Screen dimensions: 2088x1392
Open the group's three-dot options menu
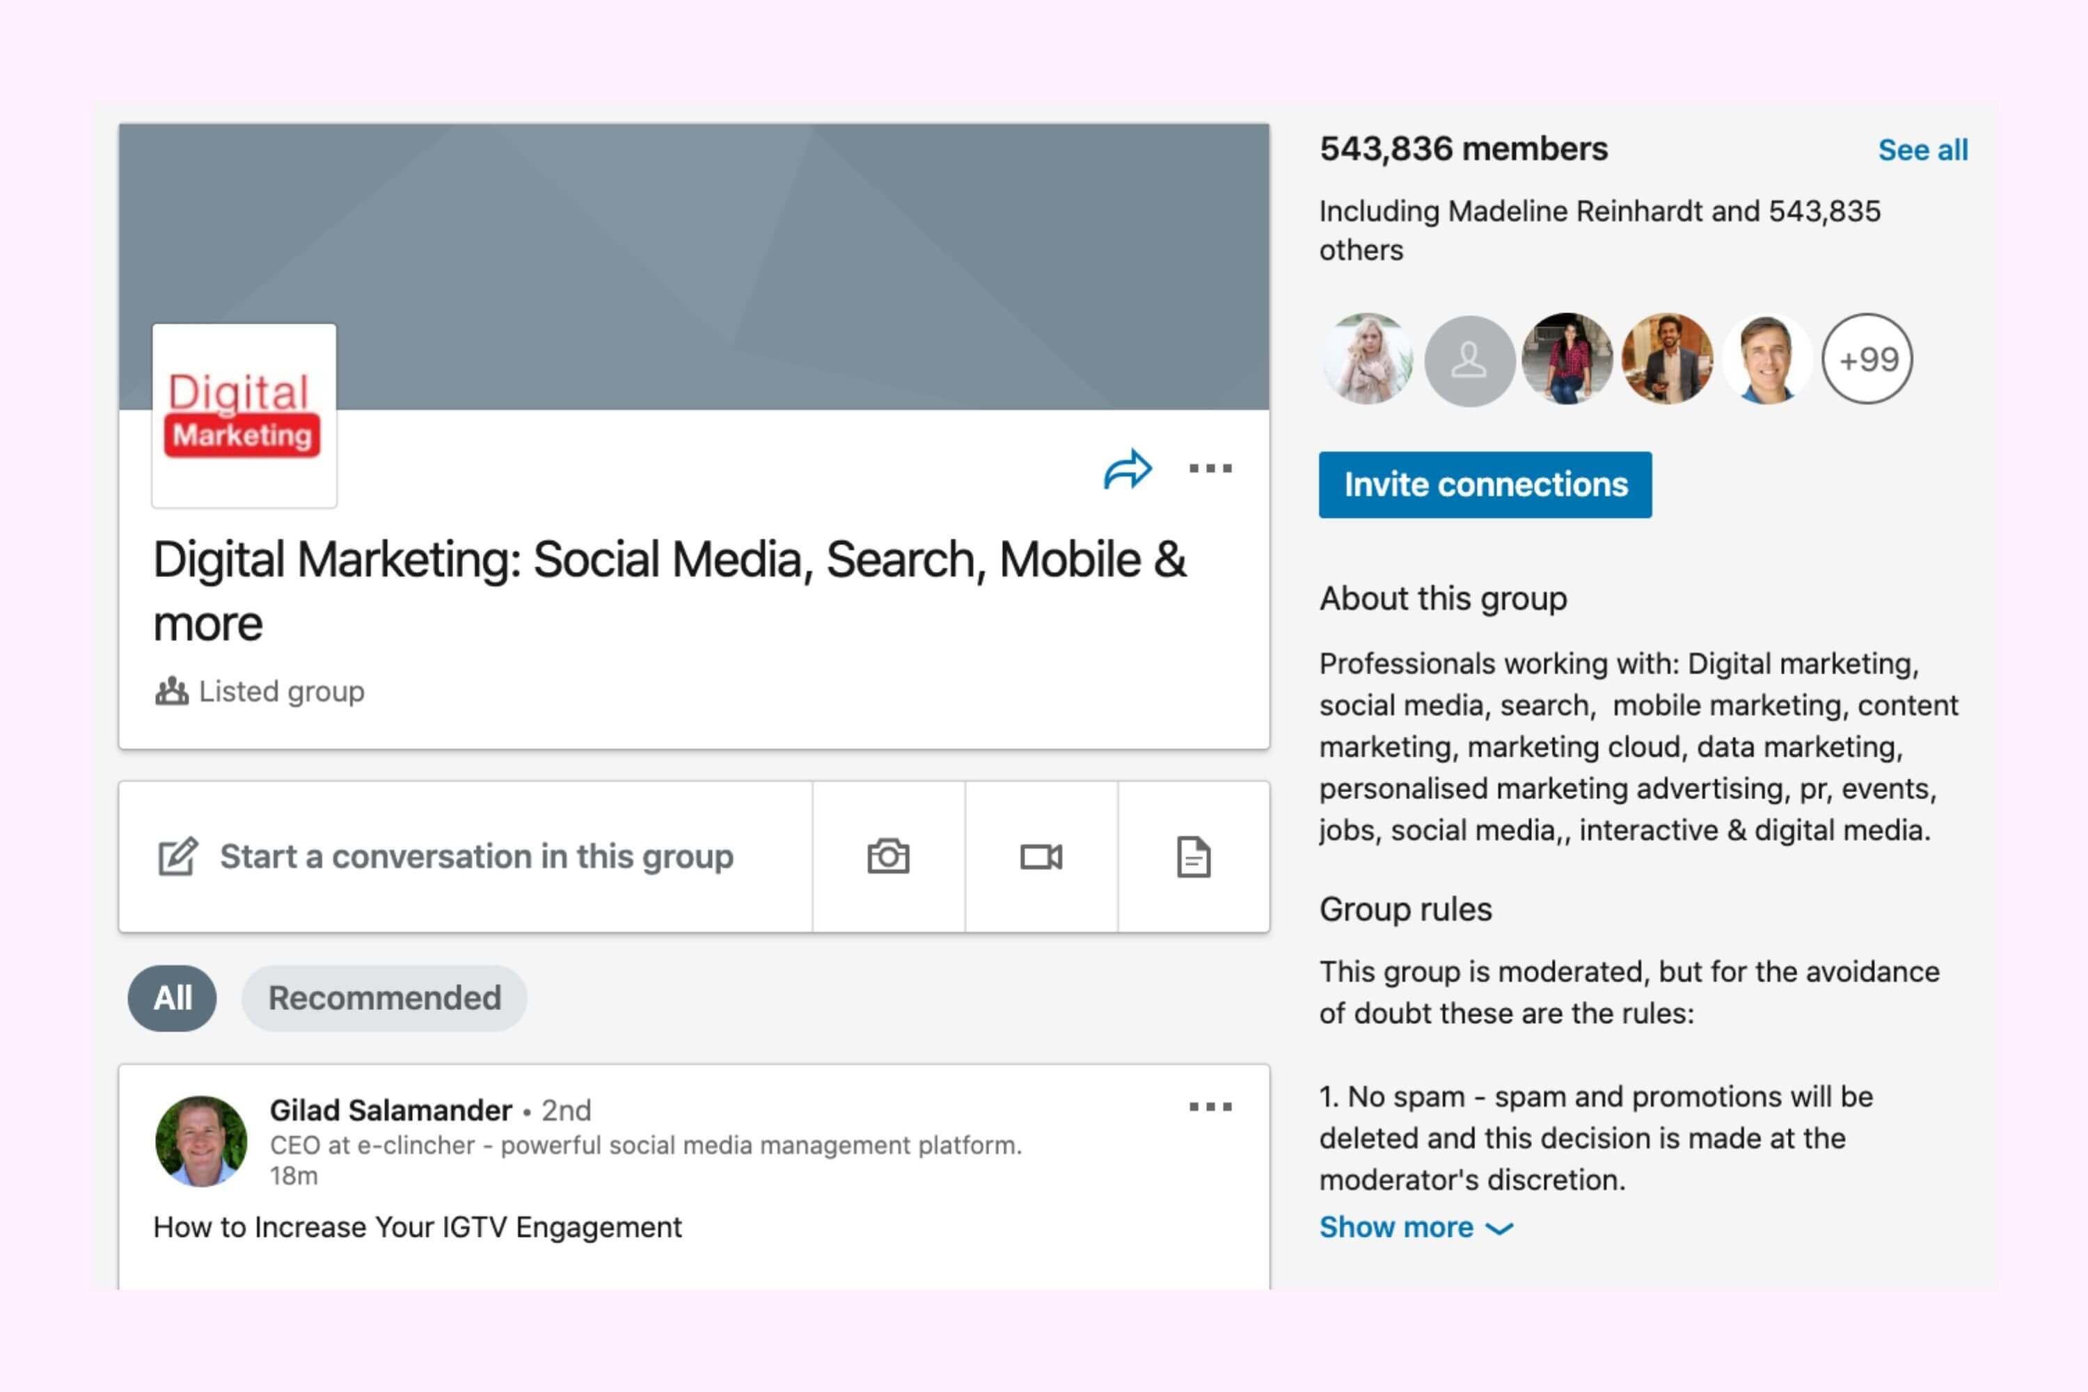[1210, 468]
